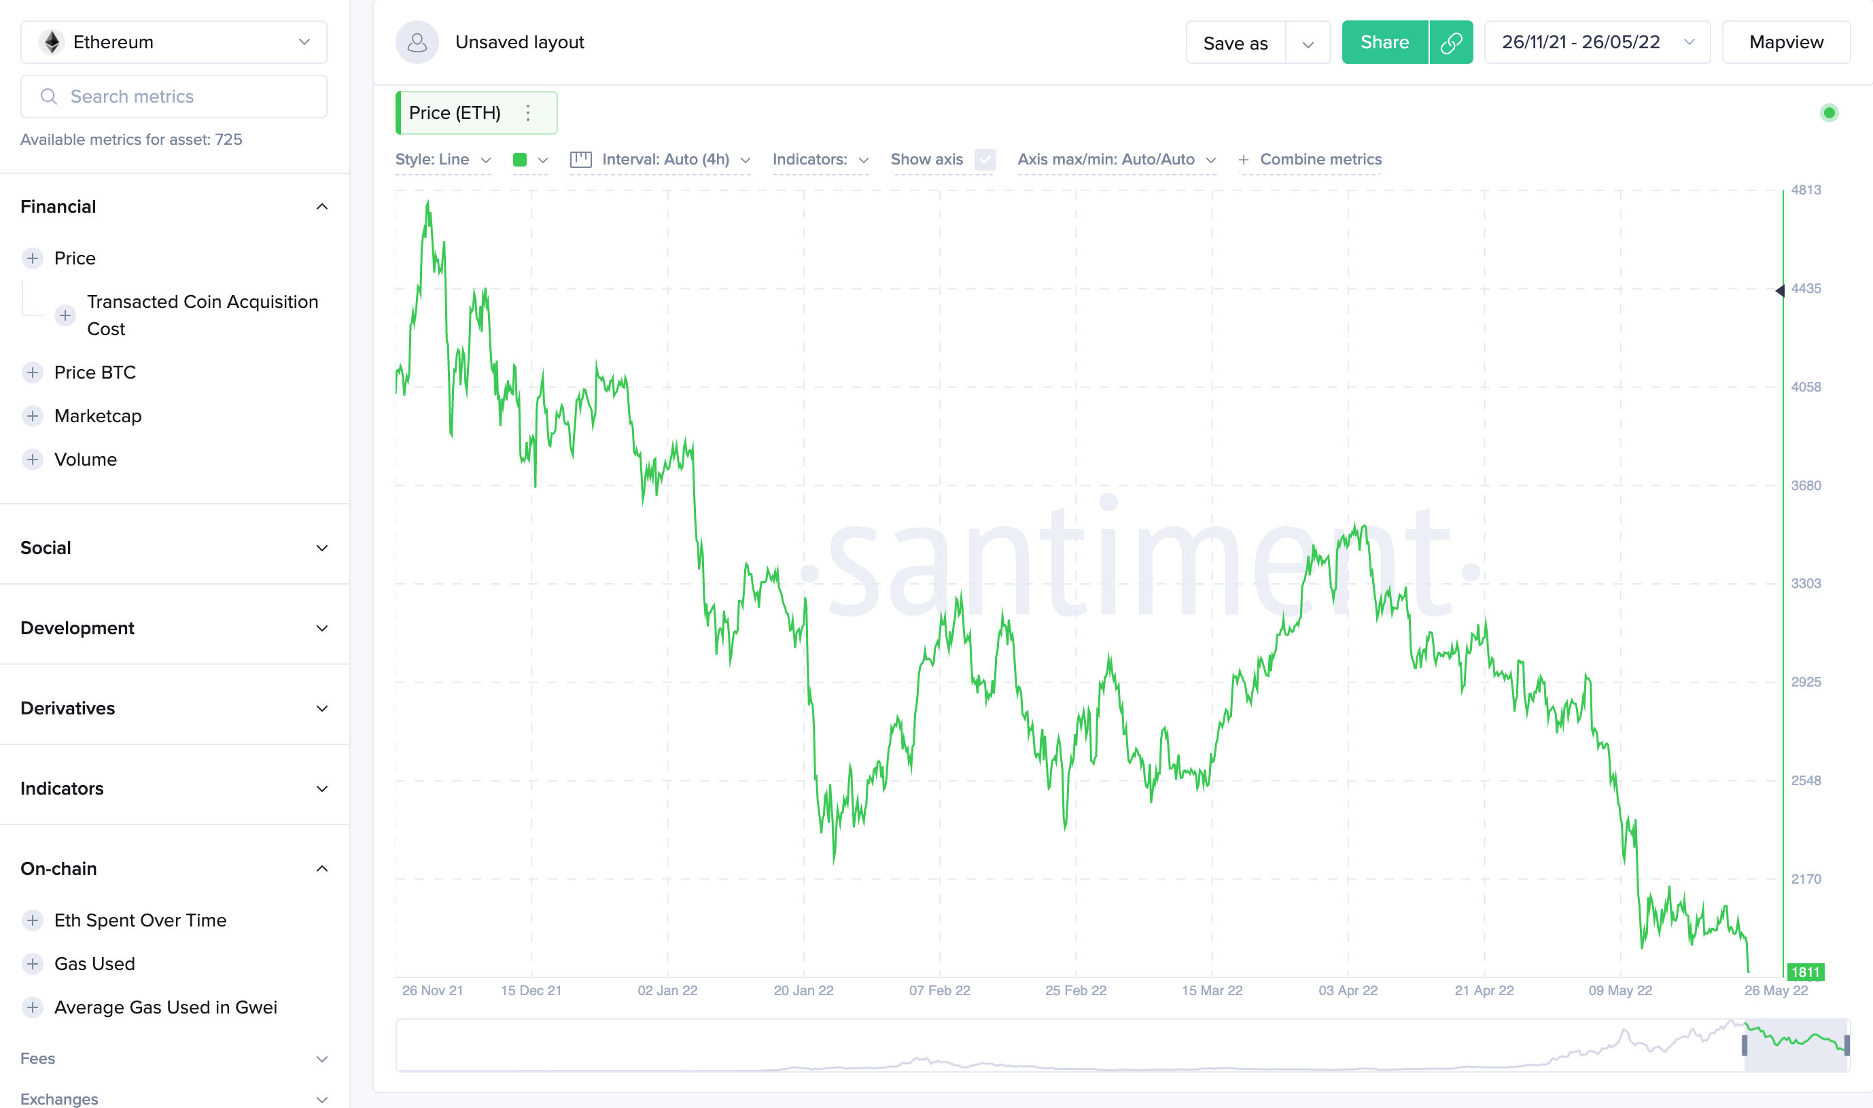Add Price BTC metric plus icon
Screen dimensions: 1873x1108
click(x=32, y=373)
